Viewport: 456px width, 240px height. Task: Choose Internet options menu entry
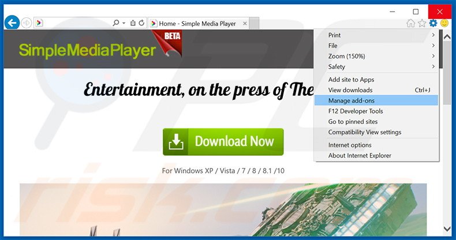(350, 145)
